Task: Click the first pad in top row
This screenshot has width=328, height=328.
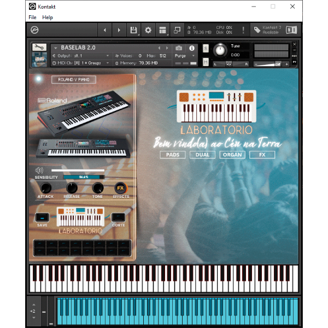Action: point(40,244)
